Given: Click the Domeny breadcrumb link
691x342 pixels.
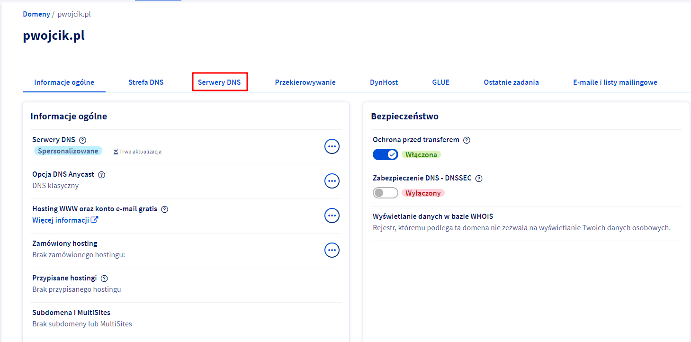Looking at the screenshot, I should (36, 14).
